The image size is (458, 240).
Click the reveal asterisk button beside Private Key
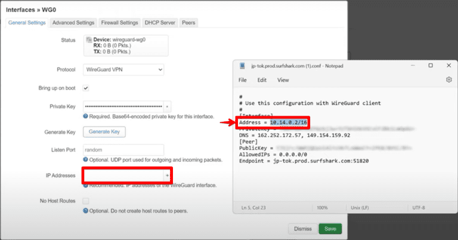168,106
